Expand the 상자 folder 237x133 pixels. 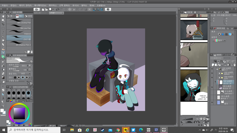[x=219, y=78]
